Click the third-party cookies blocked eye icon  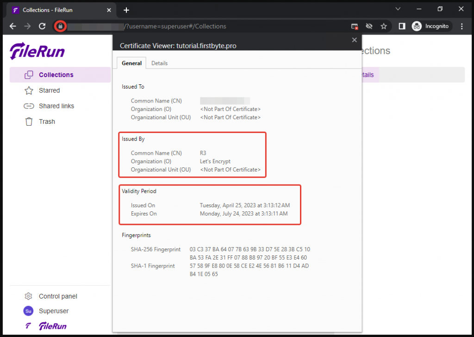click(x=369, y=26)
